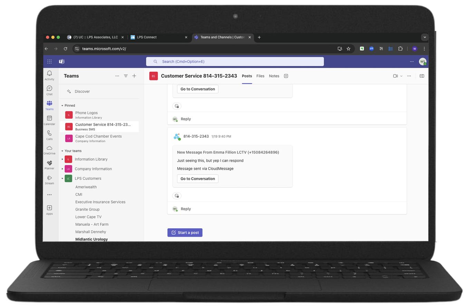Expand the Company Information team
This screenshot has height=306, width=467.
pos(62,169)
